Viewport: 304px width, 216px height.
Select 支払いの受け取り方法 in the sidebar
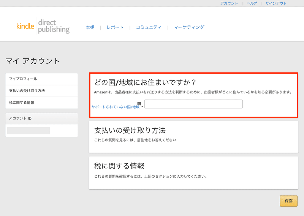[42, 91]
